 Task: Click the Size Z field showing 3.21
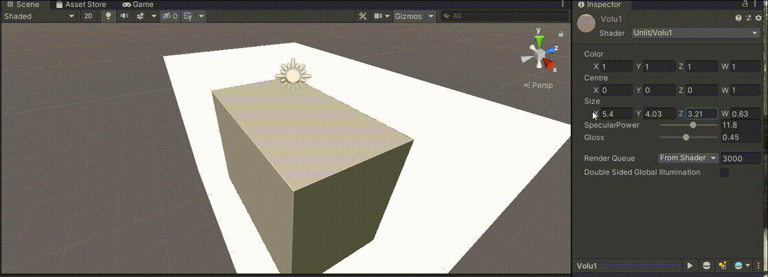click(x=702, y=114)
